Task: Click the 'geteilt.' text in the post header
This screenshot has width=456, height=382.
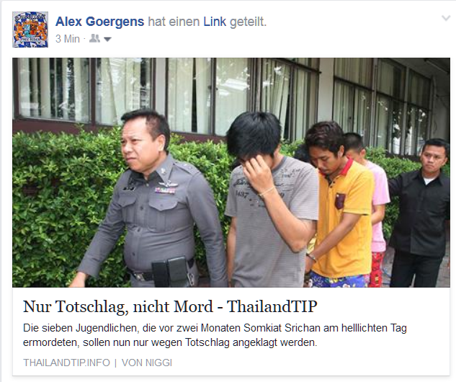Action: tap(248, 22)
